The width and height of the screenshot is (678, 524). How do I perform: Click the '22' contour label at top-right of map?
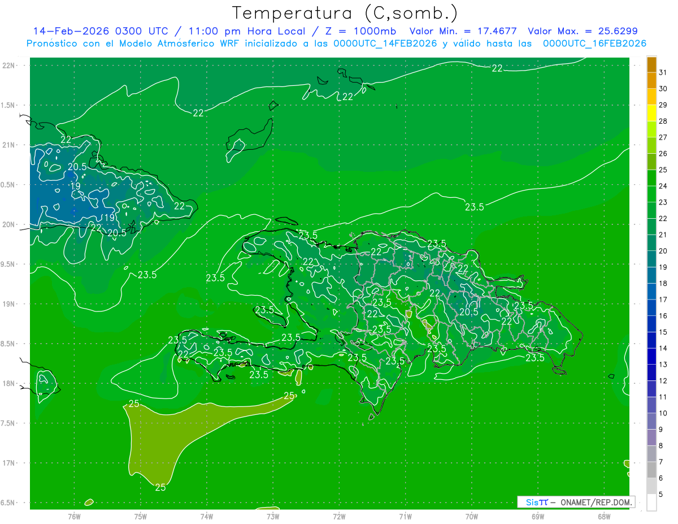pos(497,68)
